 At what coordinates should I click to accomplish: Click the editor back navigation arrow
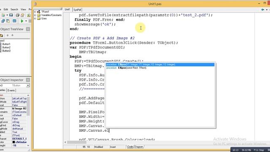(262, 10)
